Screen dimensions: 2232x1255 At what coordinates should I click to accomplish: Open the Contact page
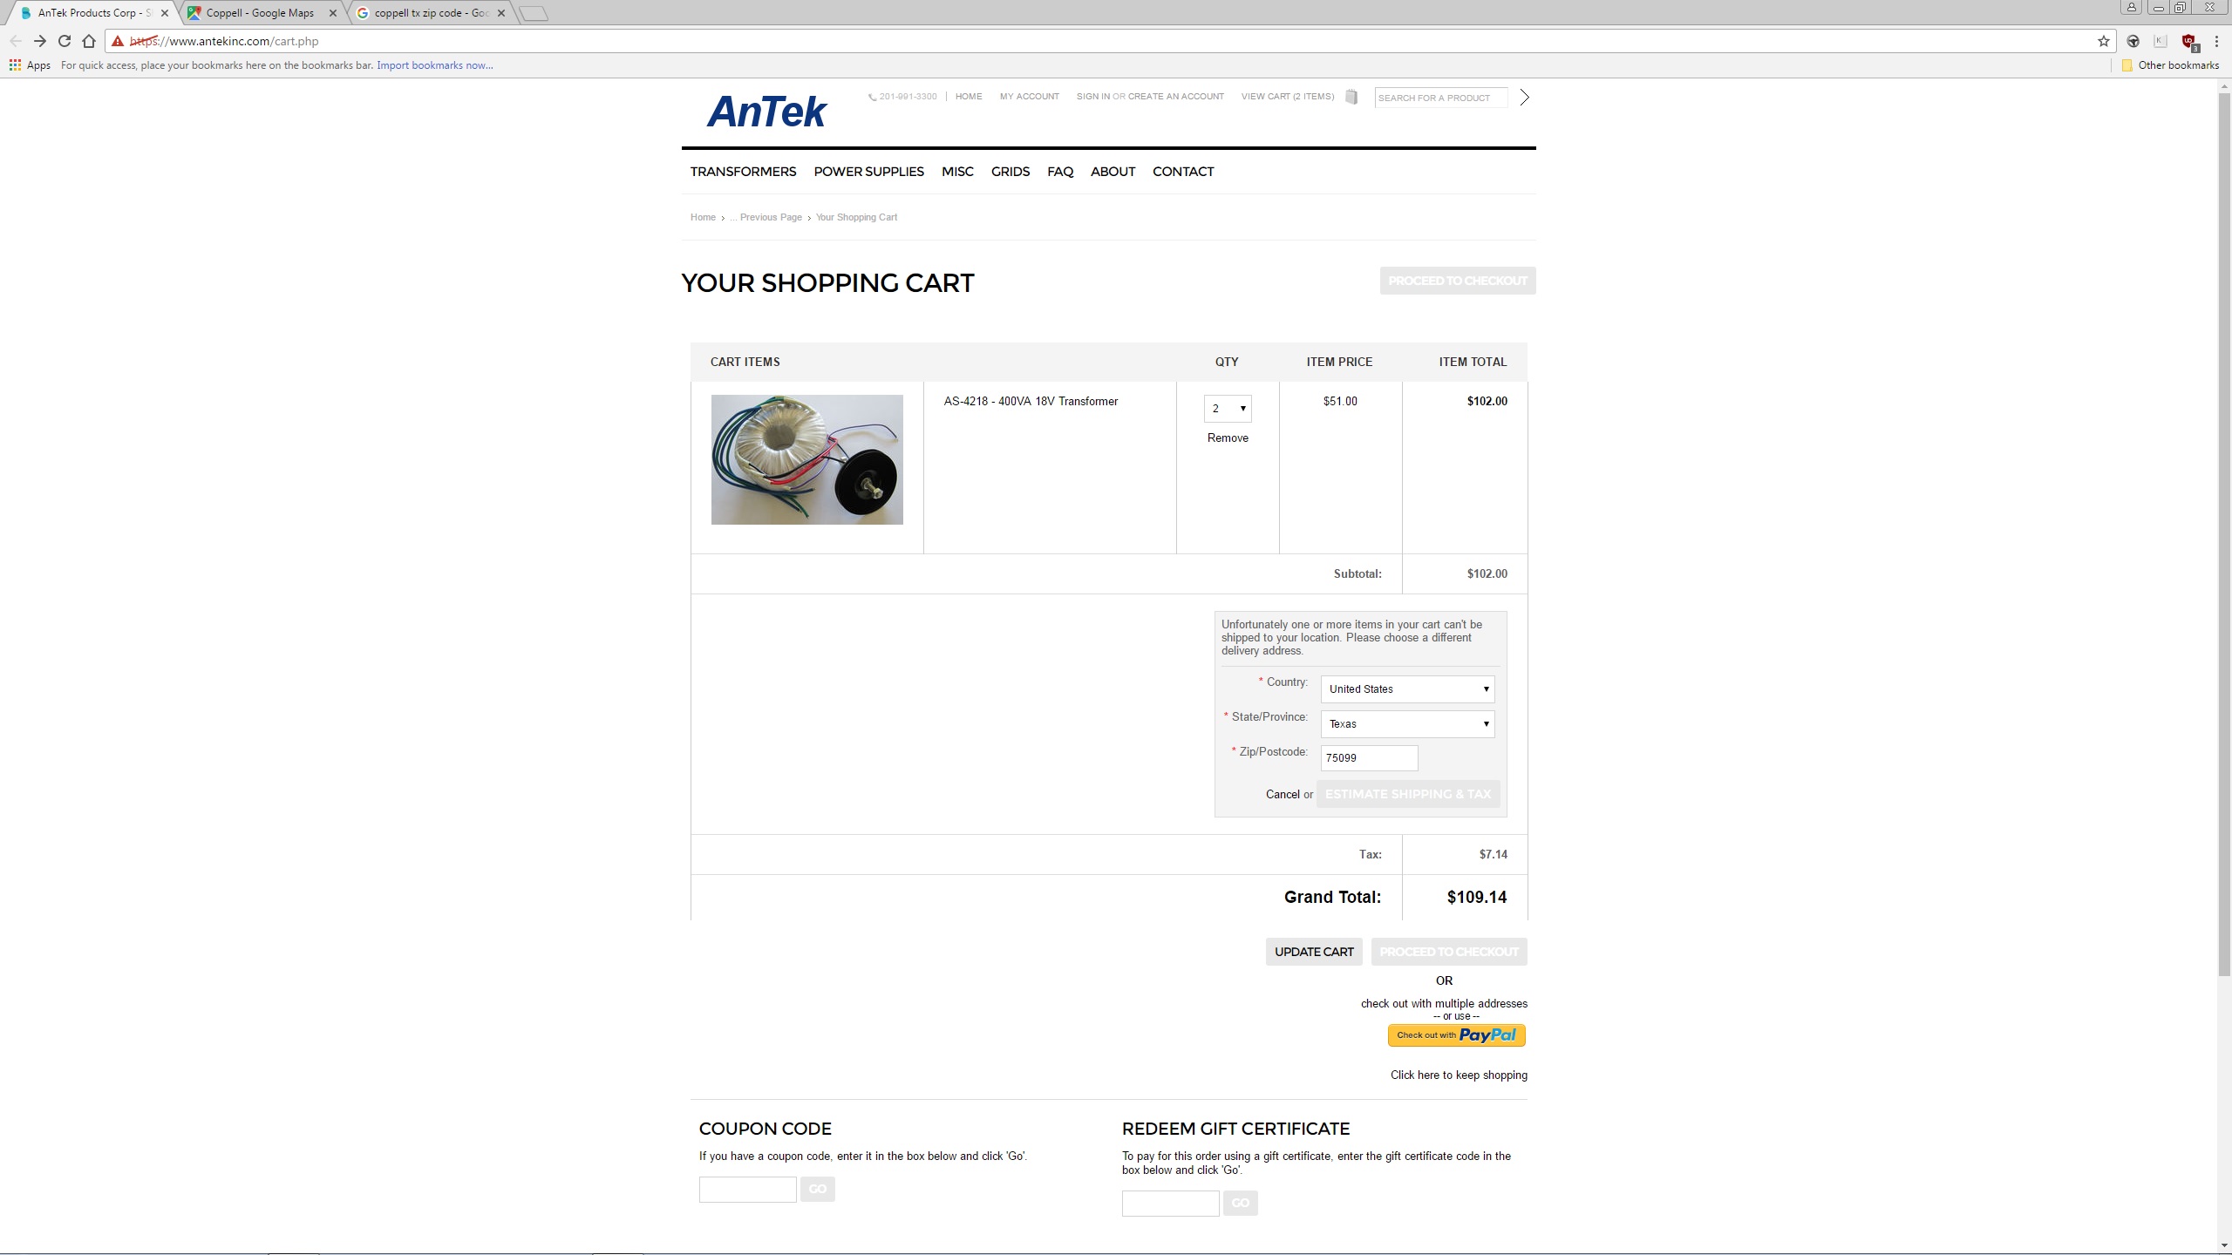click(1183, 172)
